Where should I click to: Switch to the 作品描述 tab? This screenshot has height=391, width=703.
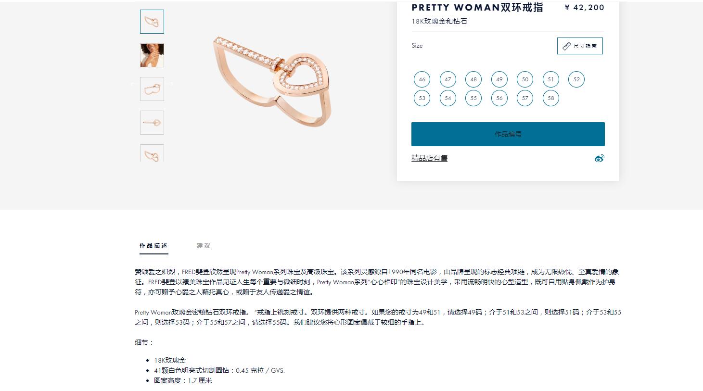[x=153, y=246]
